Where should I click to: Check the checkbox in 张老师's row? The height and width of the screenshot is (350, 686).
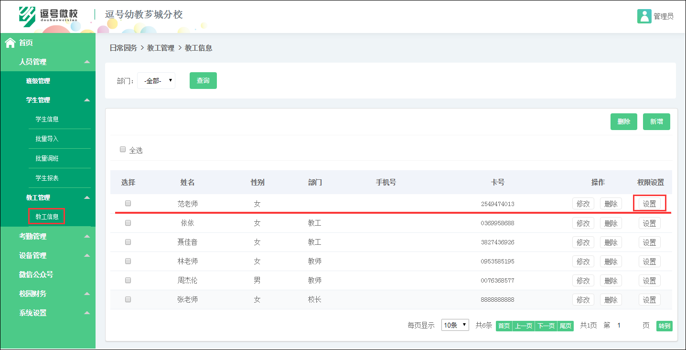[x=128, y=299]
